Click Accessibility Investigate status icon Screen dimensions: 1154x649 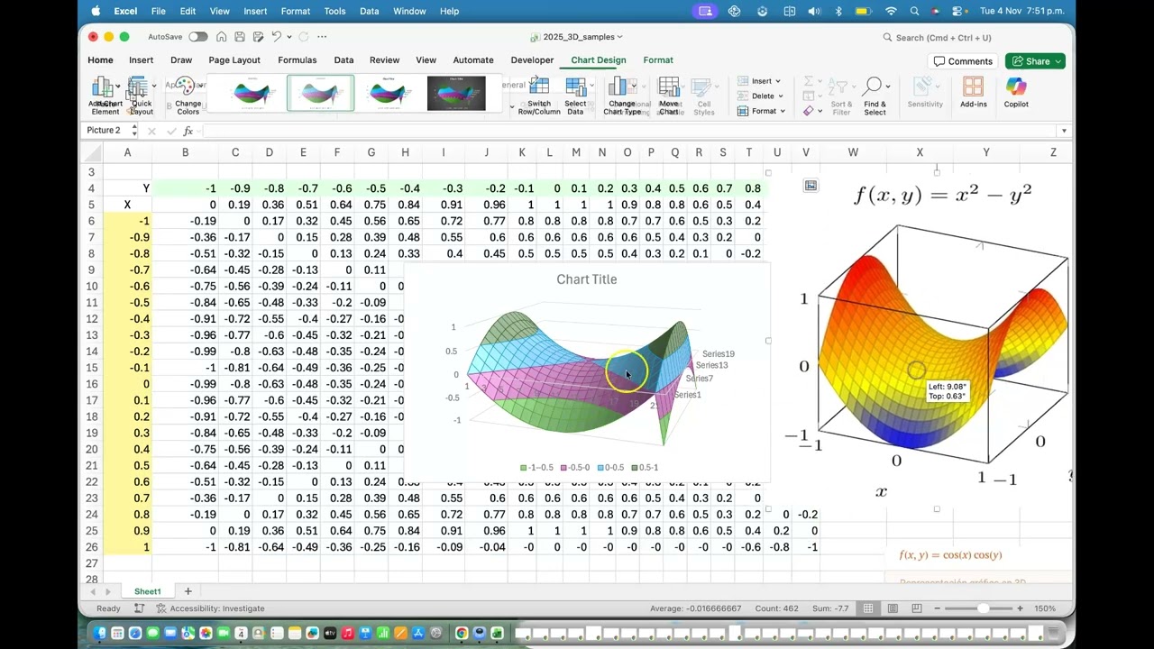(x=160, y=608)
